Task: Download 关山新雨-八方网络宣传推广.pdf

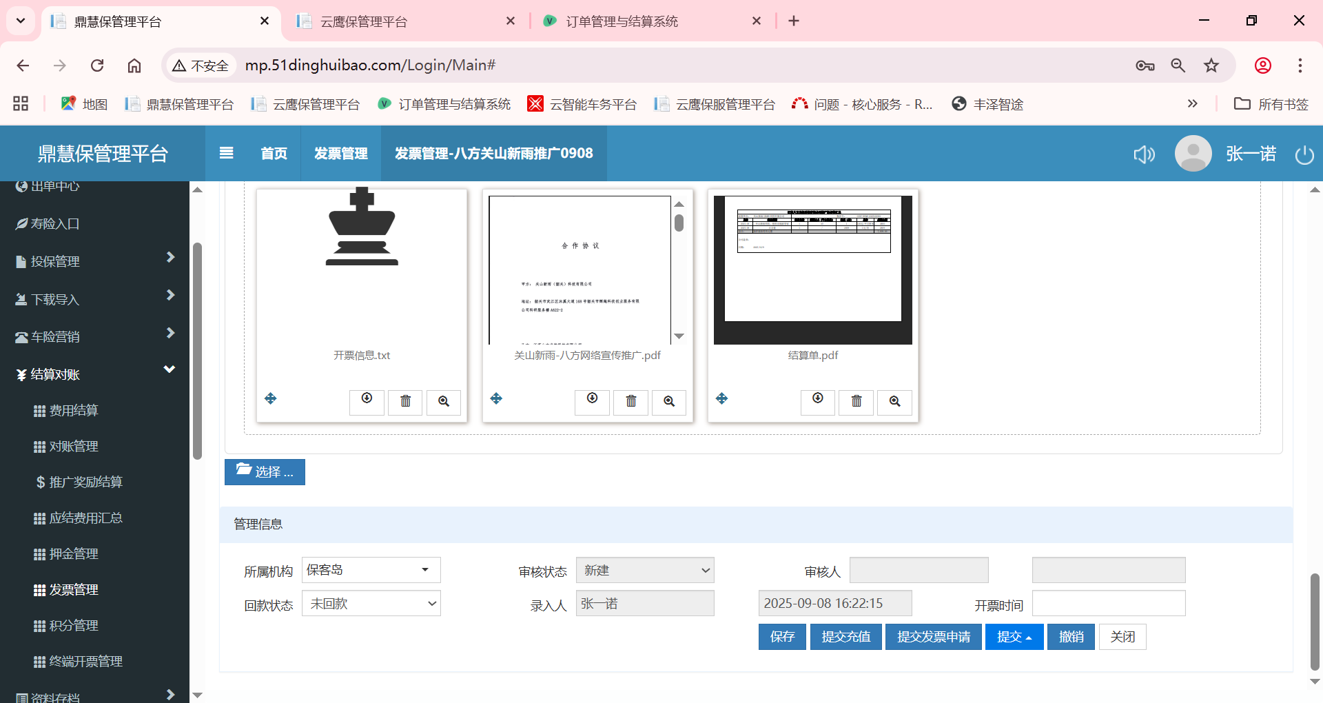Action: point(592,402)
